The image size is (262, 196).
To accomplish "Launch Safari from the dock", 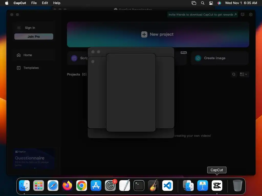I will coord(53,186).
